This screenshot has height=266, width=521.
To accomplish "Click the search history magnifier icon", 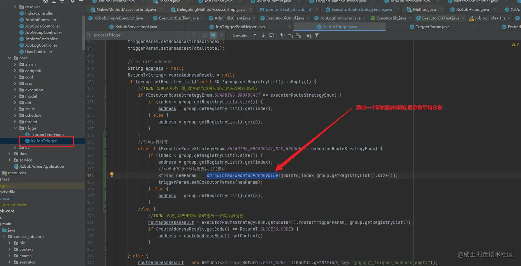I will 89,35.
